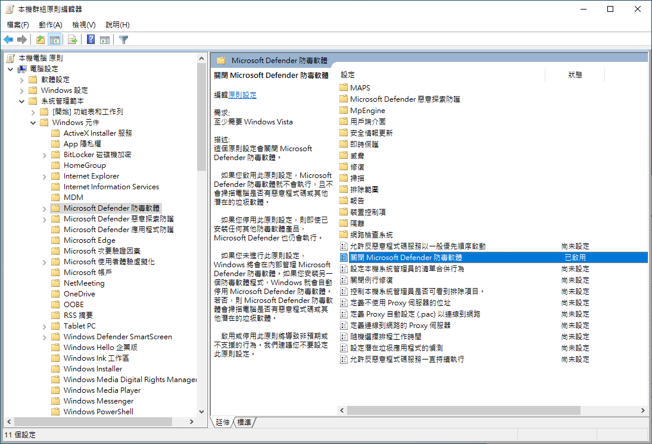Expand the Tablet PC node
652x444 pixels.
[44, 327]
